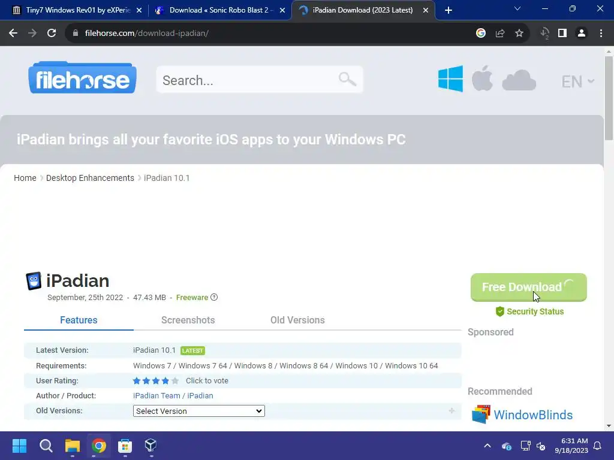Open the Chrome three-dot menu
Screen dimensions: 614x460
601,34
